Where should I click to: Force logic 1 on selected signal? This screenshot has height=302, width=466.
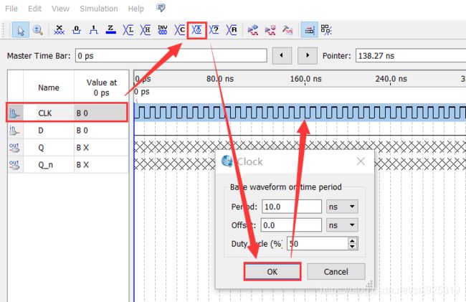93,29
